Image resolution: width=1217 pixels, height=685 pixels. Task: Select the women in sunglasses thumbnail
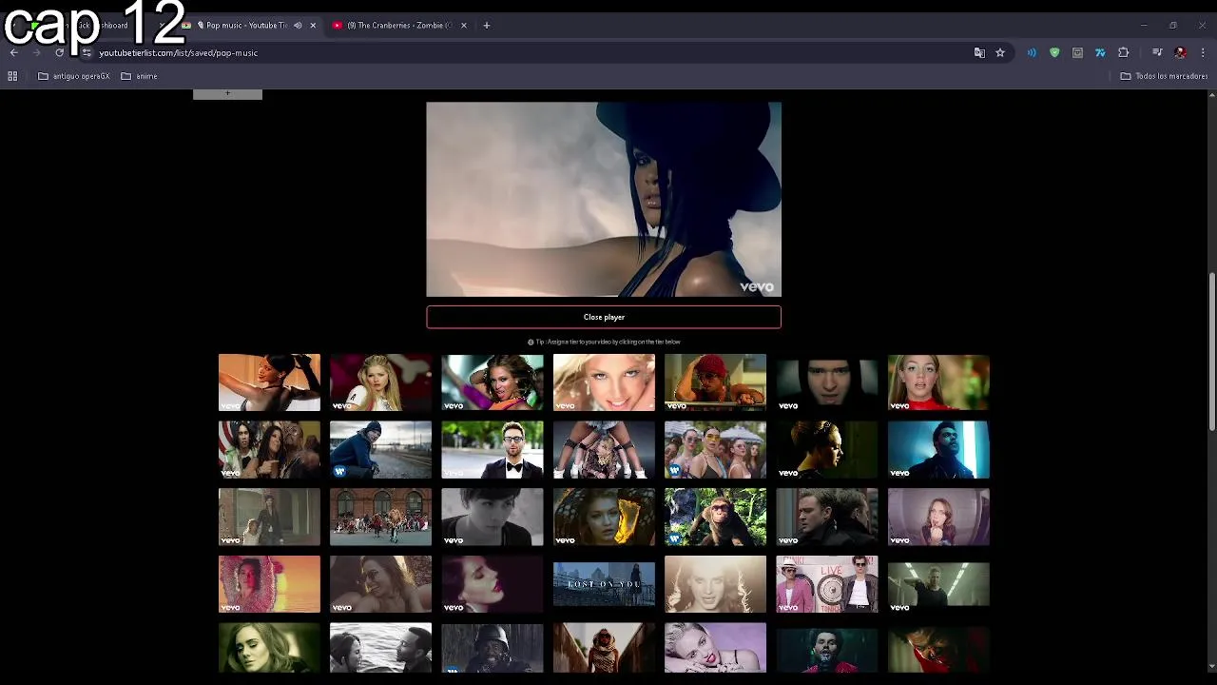[715, 449]
